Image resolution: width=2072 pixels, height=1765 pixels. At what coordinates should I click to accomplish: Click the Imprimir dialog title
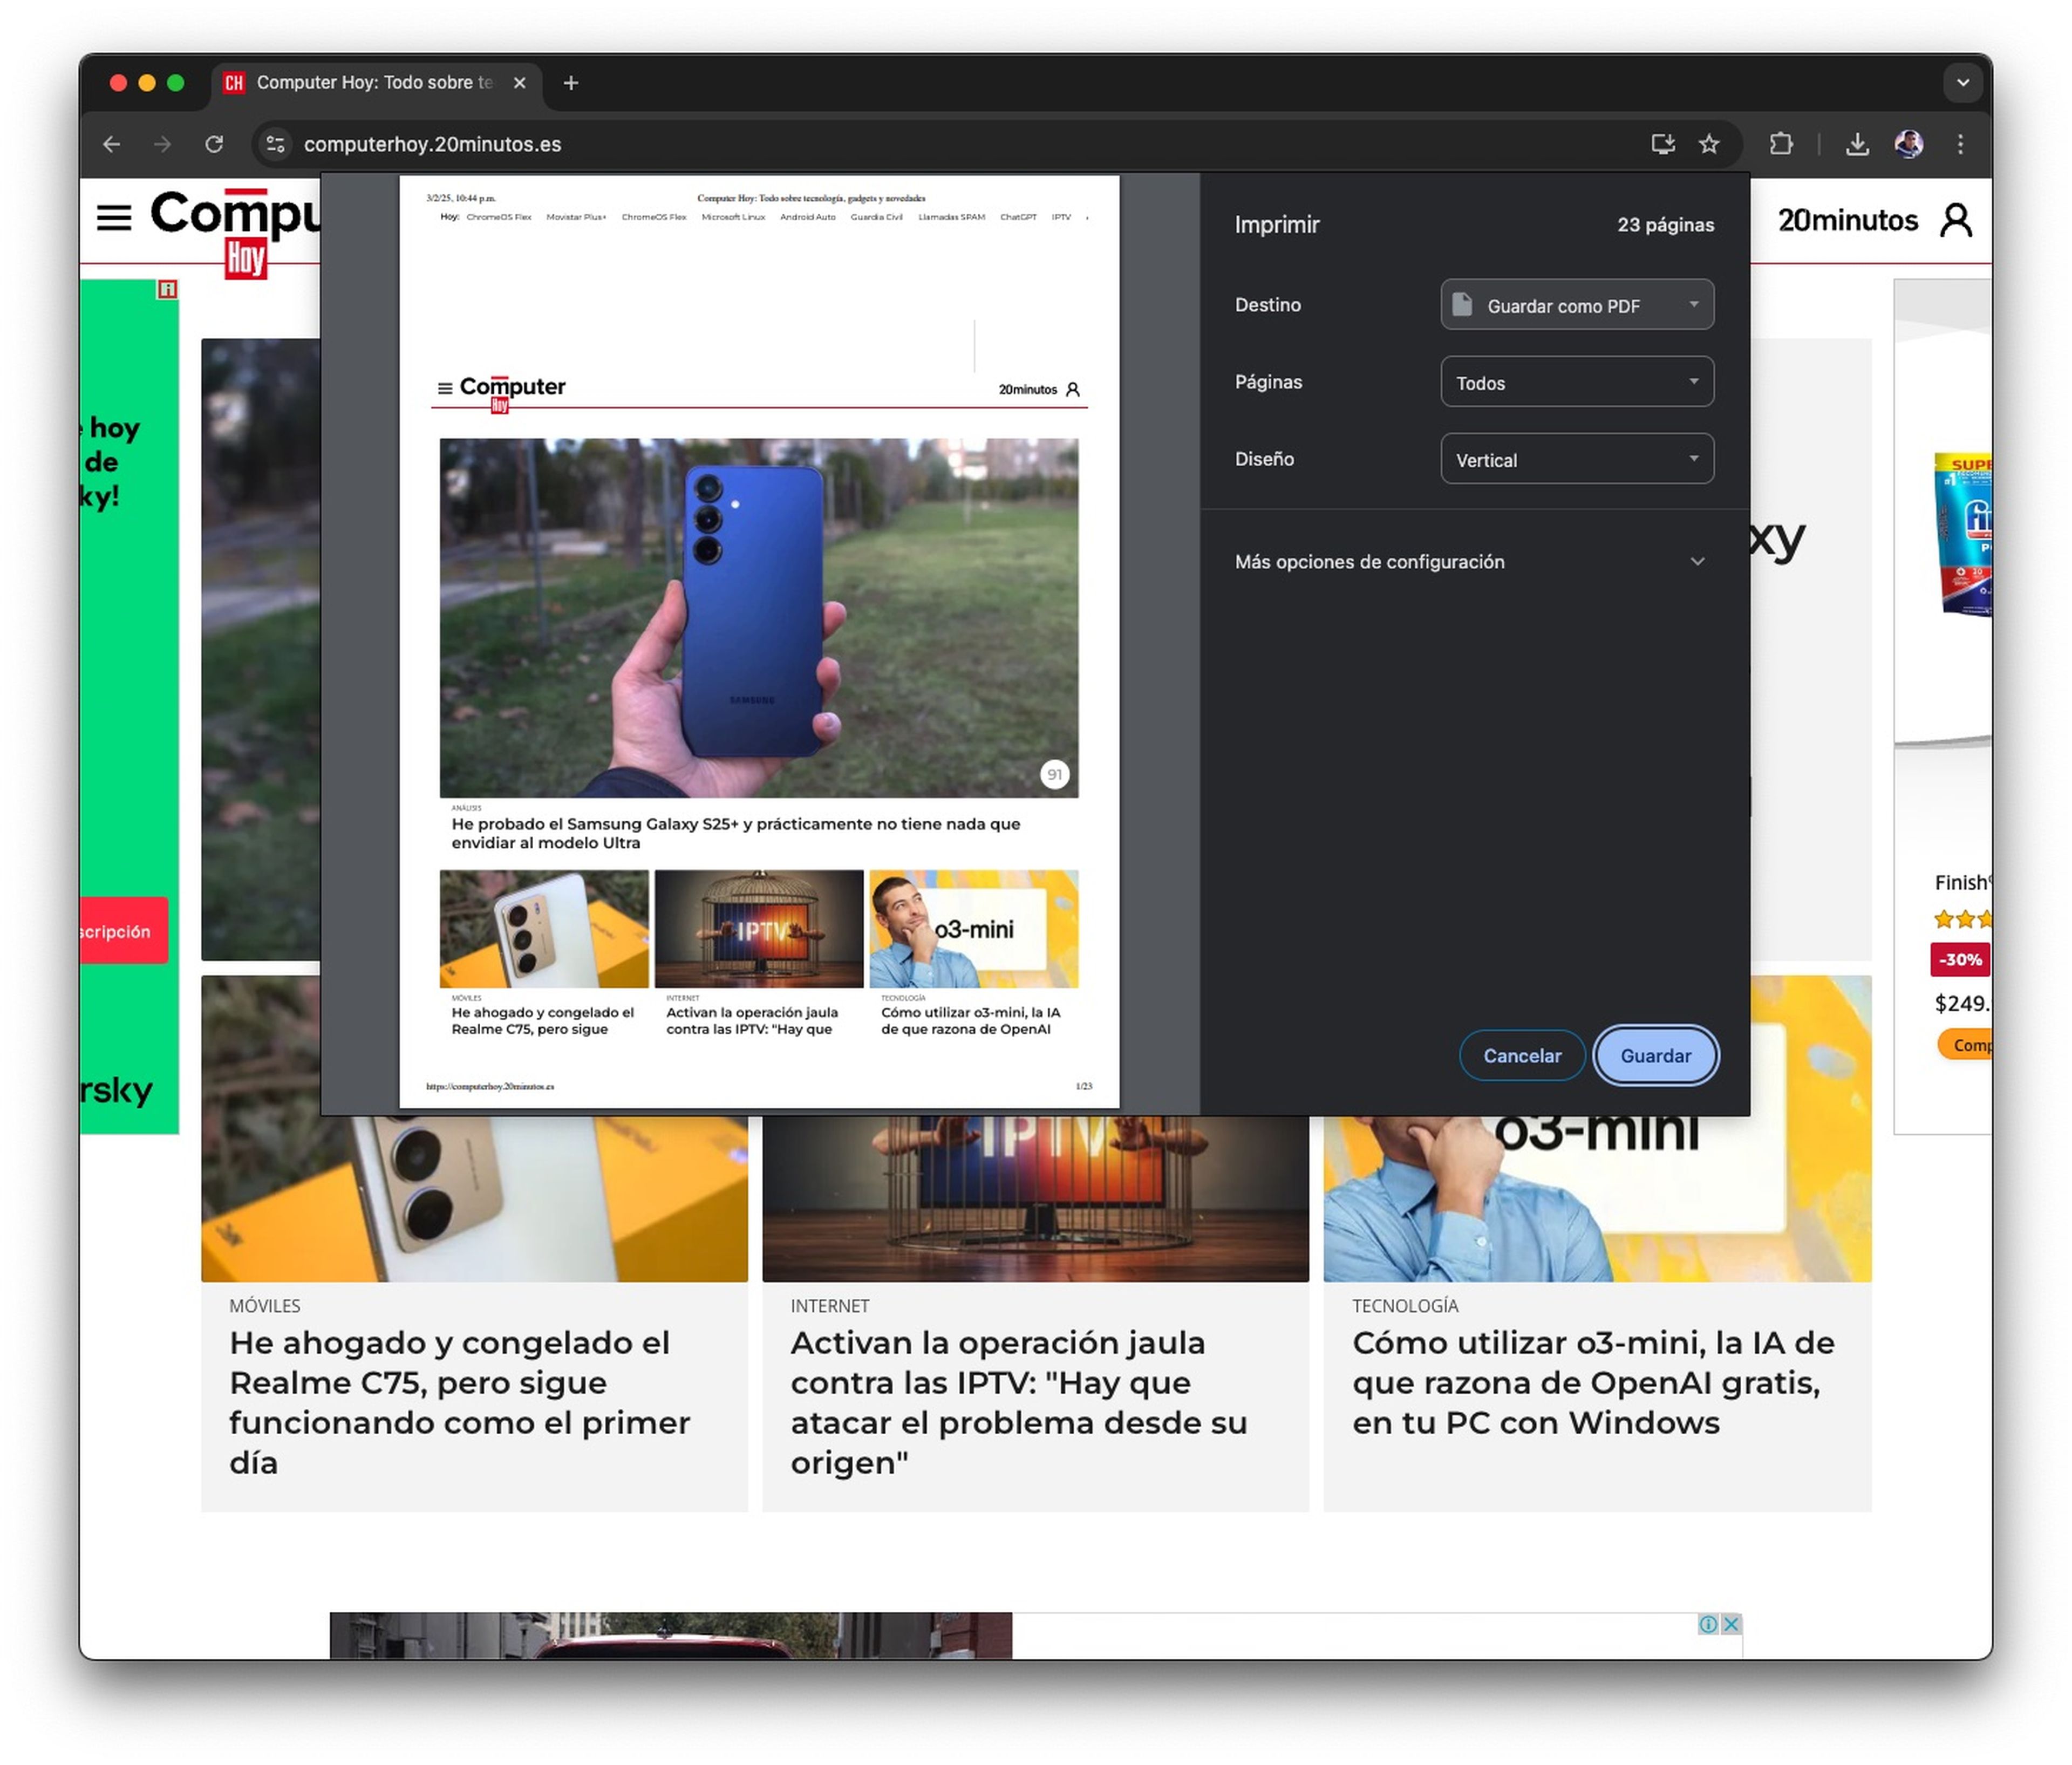tap(1276, 225)
